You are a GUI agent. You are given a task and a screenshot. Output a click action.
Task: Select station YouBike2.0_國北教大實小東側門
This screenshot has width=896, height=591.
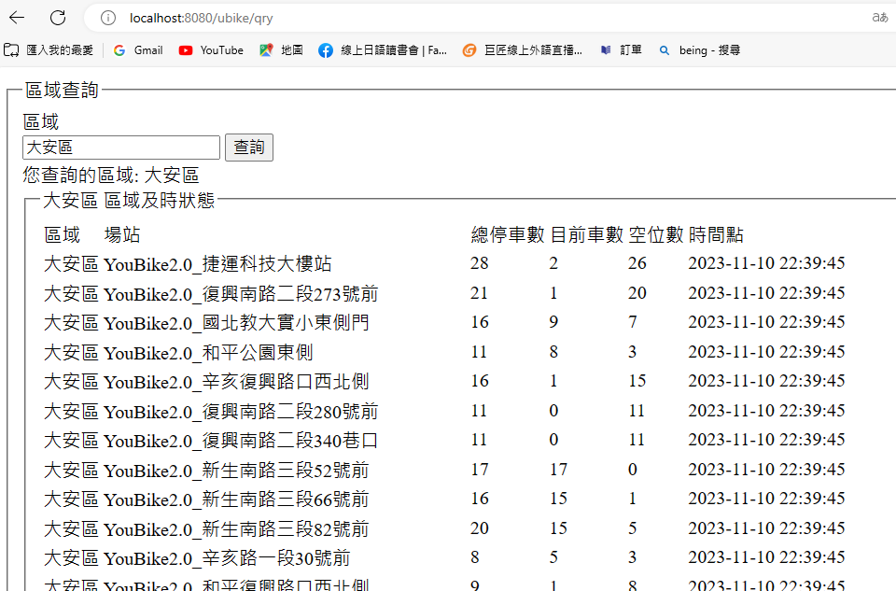tap(236, 323)
